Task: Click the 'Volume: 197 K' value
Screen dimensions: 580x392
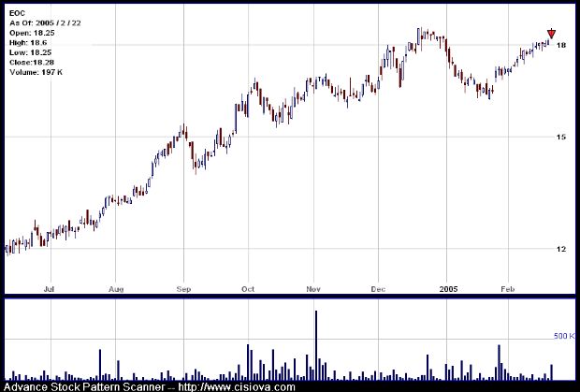Action: [x=36, y=72]
